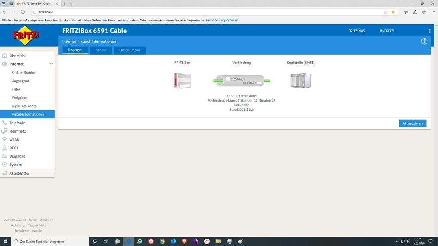Open the Inhalt footer link
Image resolution: width=438 pixels, height=246 pixels.
coord(33,220)
